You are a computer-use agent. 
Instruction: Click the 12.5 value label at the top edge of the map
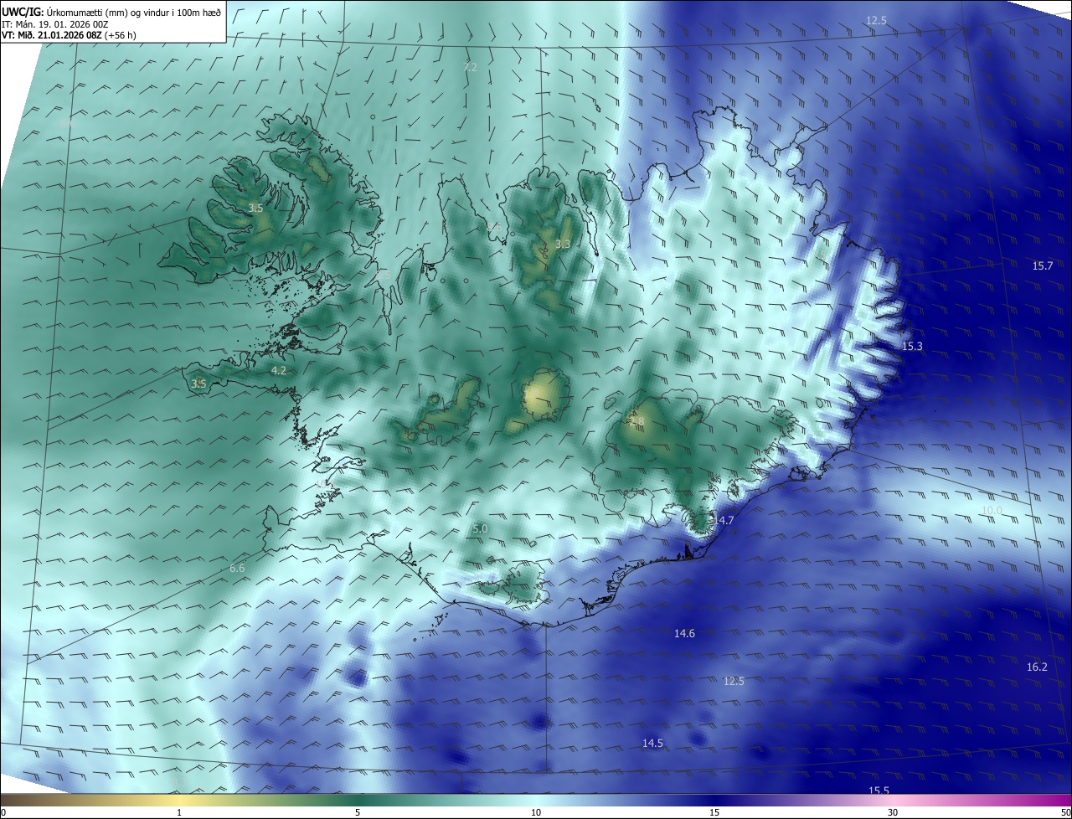tap(876, 20)
